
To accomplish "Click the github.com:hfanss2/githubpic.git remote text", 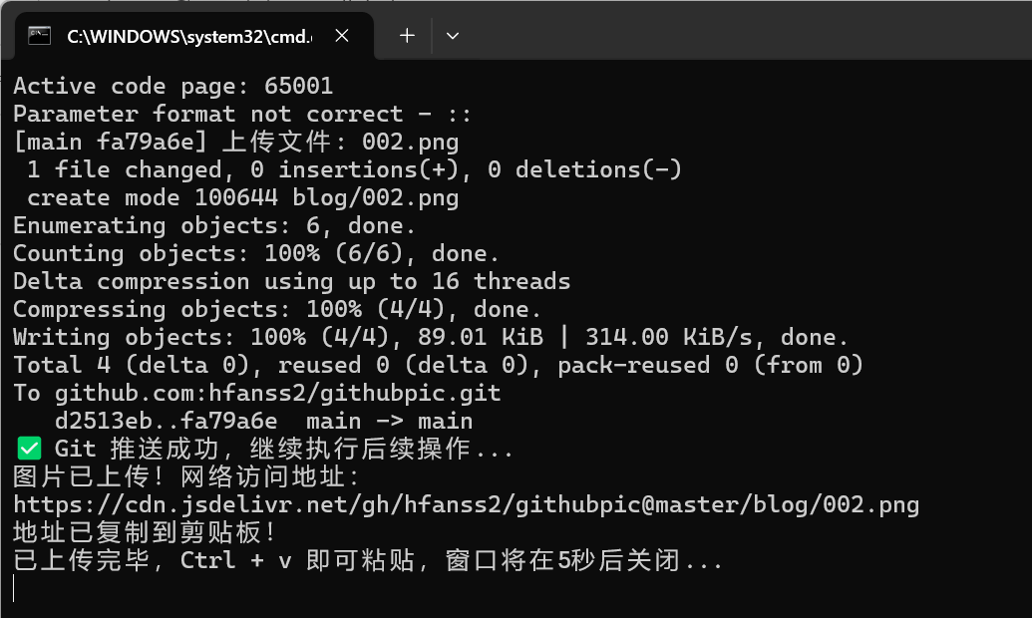I will (278, 394).
